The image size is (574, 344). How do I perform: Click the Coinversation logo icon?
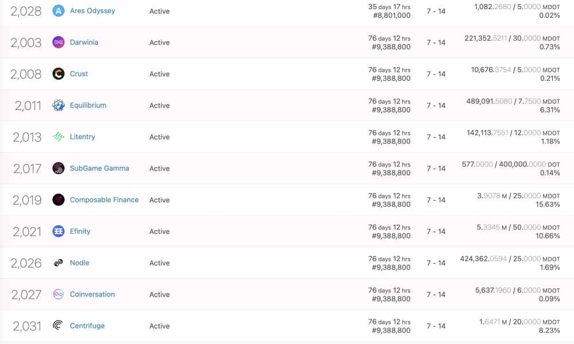tap(58, 294)
